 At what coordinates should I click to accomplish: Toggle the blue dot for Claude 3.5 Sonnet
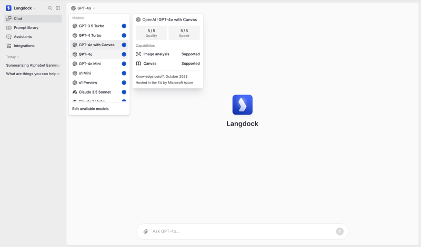pyautogui.click(x=124, y=92)
